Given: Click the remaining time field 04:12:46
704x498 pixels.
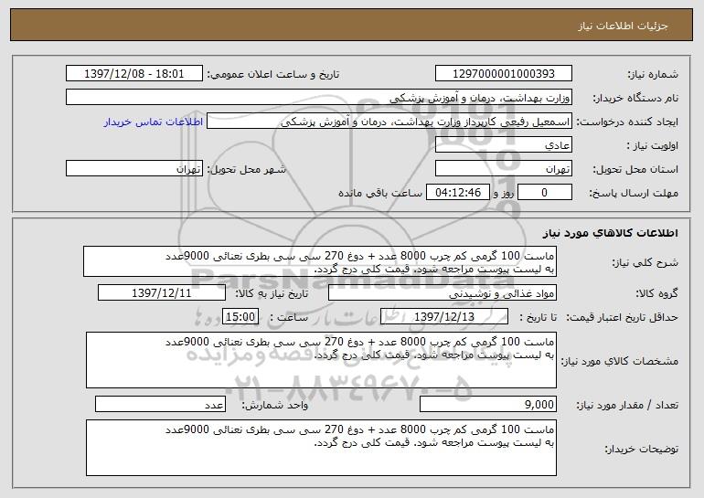Looking at the screenshot, I should coord(457,193).
